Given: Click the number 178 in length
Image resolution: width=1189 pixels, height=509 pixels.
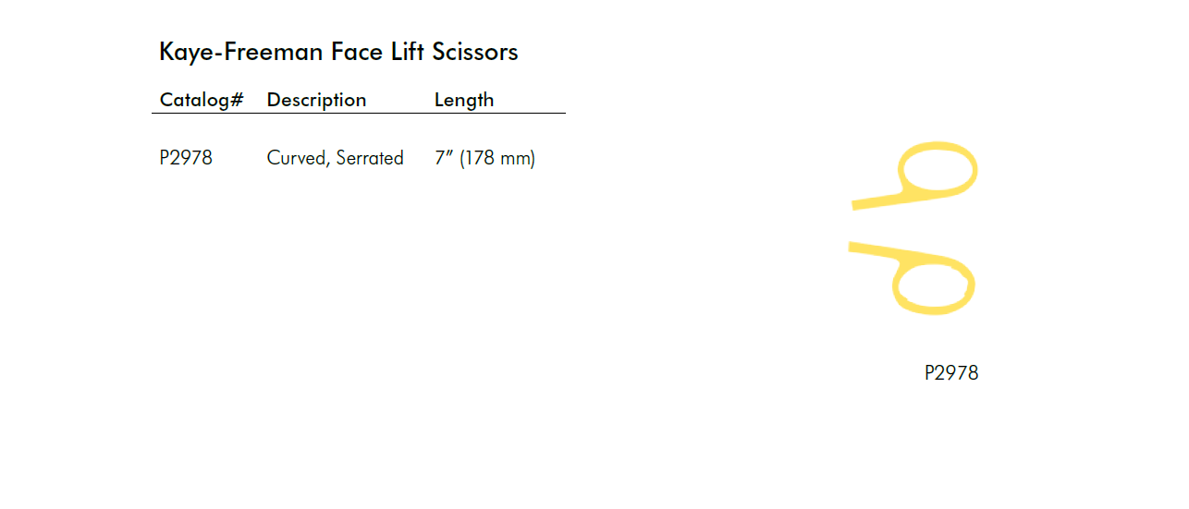Looking at the screenshot, I should pyautogui.click(x=479, y=158).
